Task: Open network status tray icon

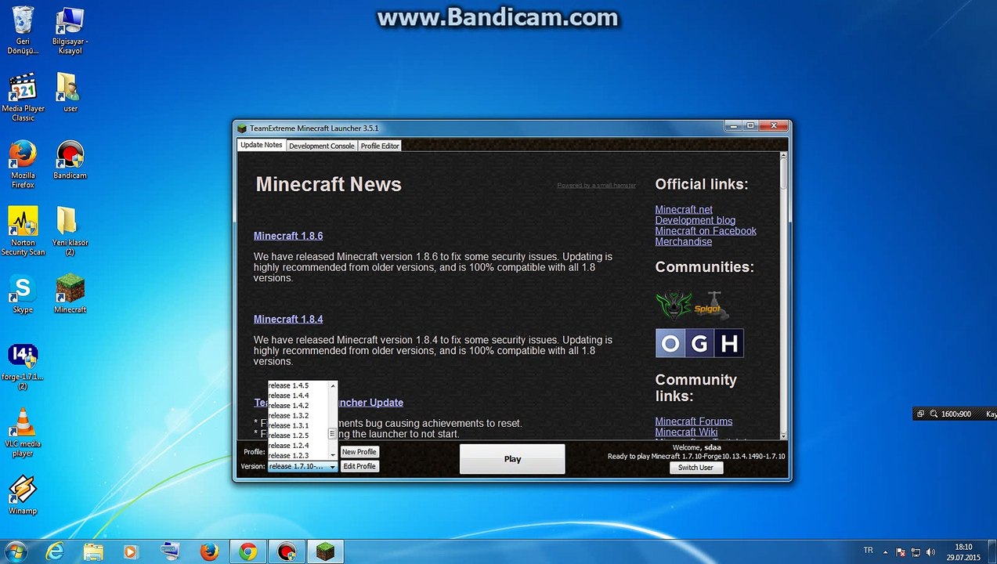Action: click(x=916, y=551)
